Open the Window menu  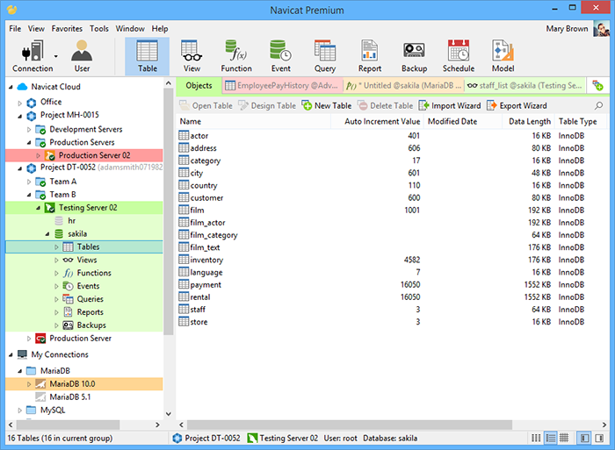tap(130, 29)
